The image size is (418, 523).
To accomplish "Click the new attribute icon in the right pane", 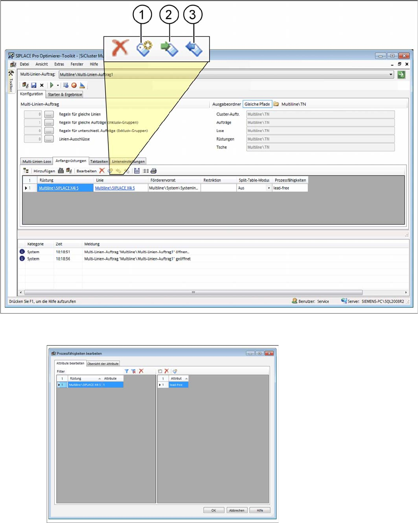I will [x=160, y=371].
